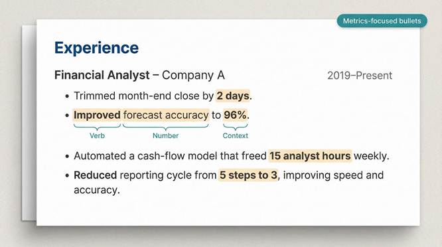Select the forecast accuracy highlighted phrase

pyautogui.click(x=166, y=115)
